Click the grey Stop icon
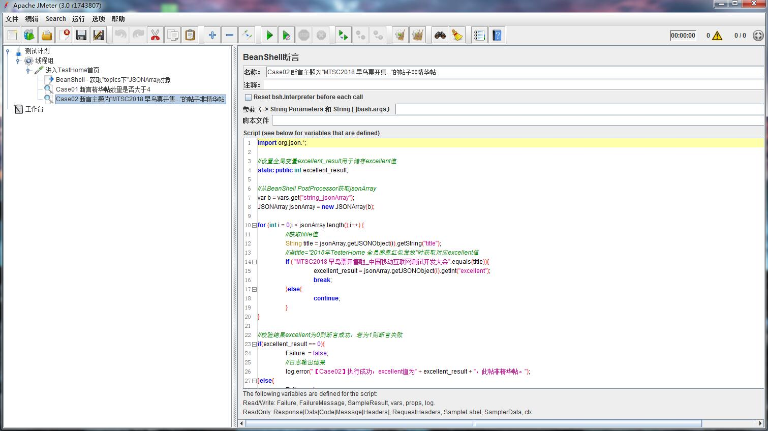 303,35
